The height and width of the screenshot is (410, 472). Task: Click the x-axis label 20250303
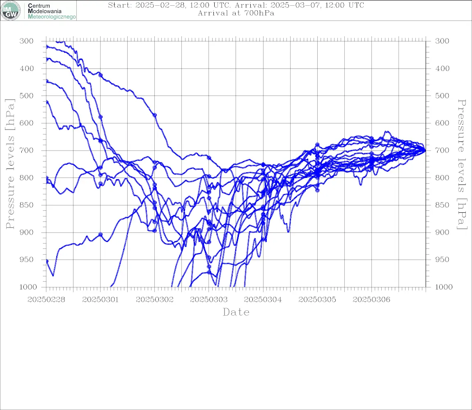209,300
